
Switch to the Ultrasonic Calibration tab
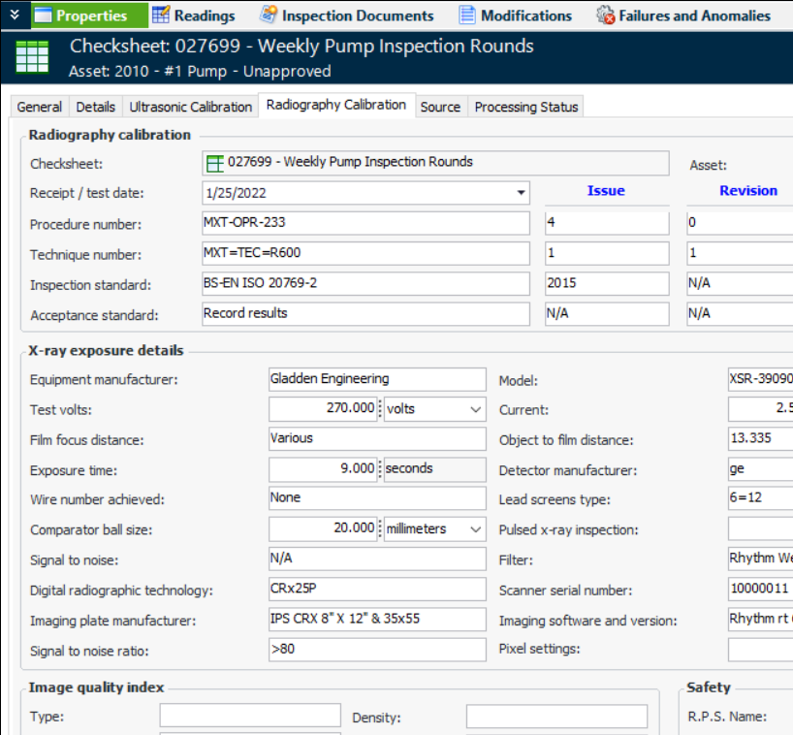(190, 107)
